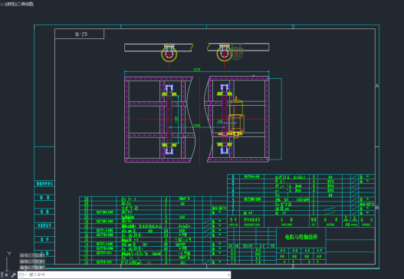
Task: Select the red vertical center line
Action: tap(199, 120)
